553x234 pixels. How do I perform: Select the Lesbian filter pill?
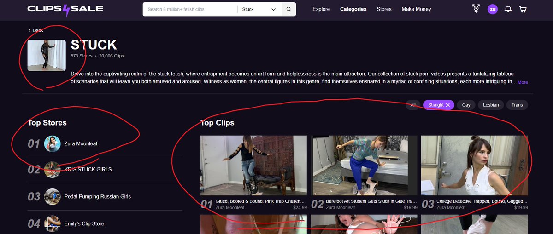[x=491, y=105]
